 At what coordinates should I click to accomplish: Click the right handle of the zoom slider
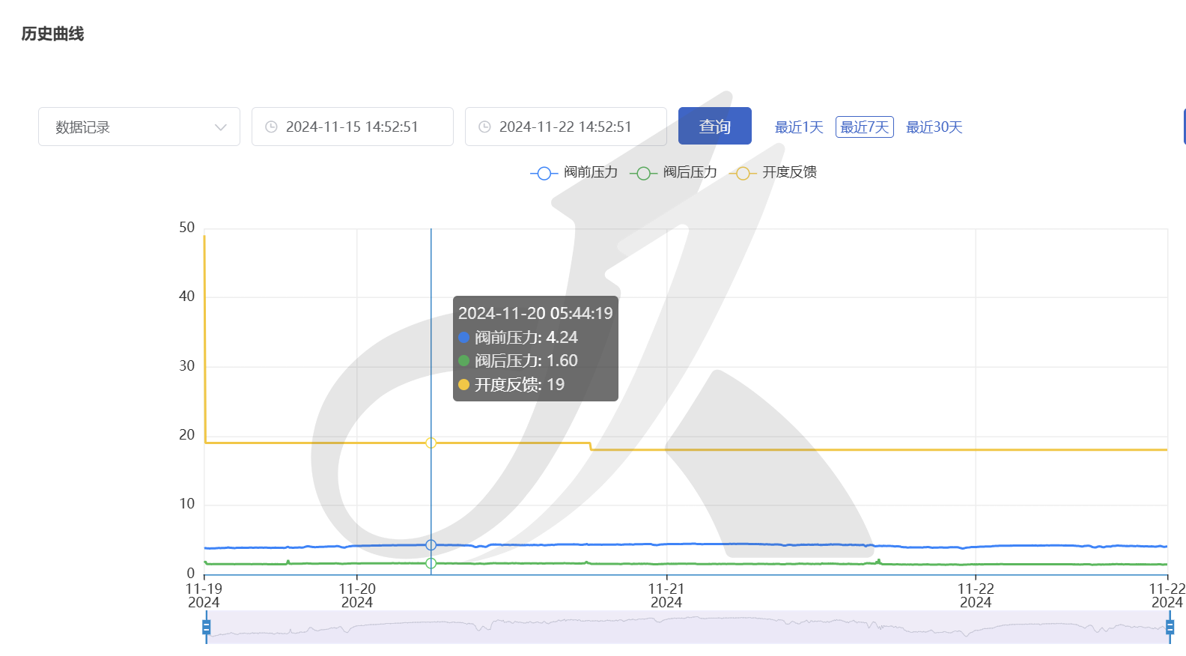(1170, 627)
